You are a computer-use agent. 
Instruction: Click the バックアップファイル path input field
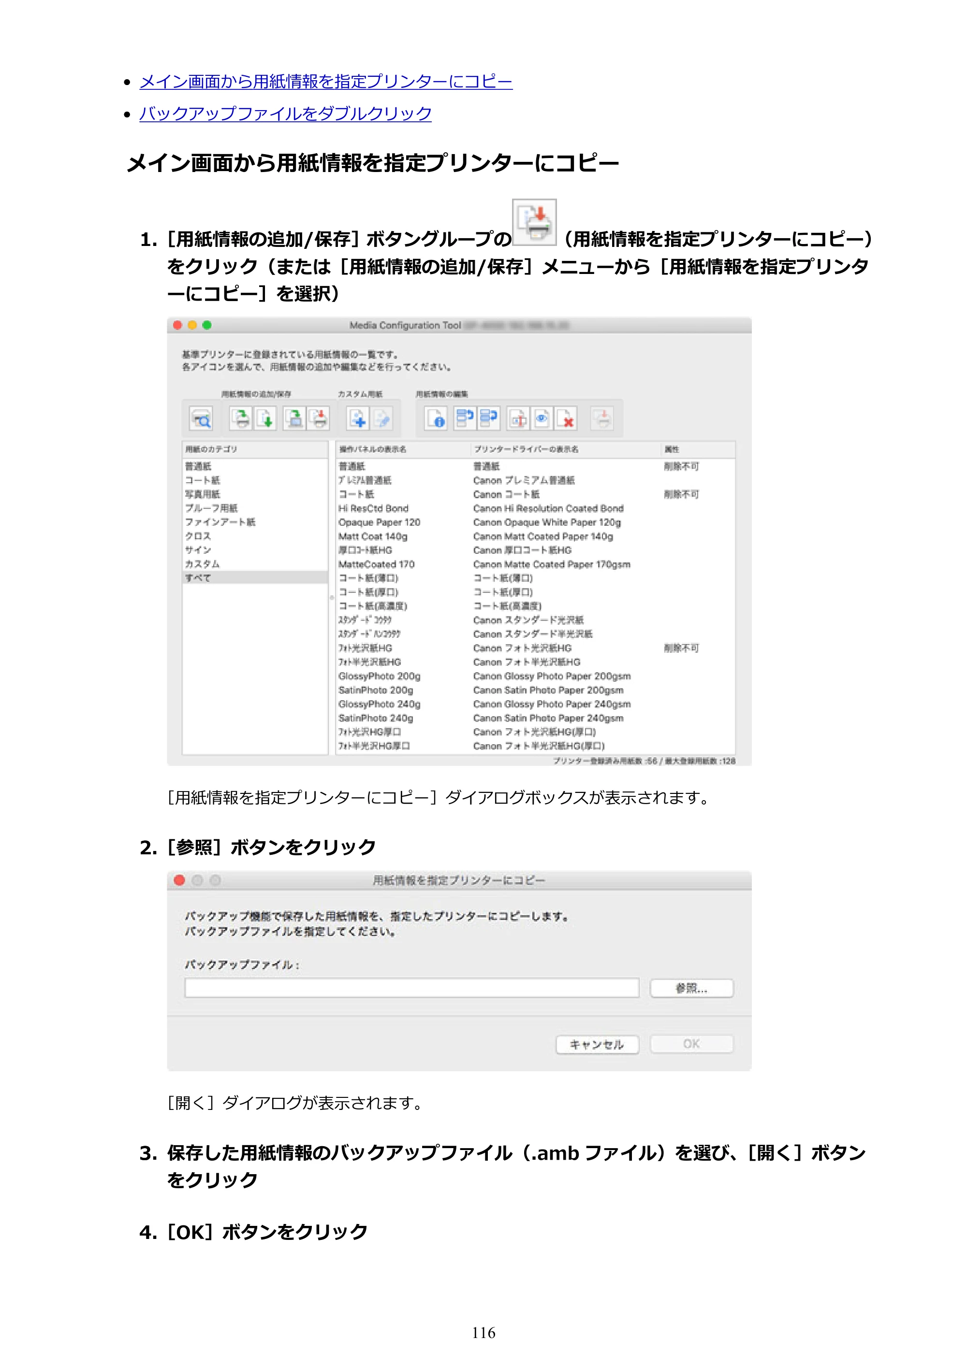(412, 988)
